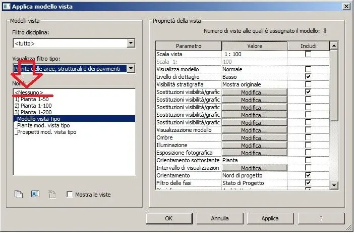
Task: Click the Applica button
Action: tap(270, 218)
